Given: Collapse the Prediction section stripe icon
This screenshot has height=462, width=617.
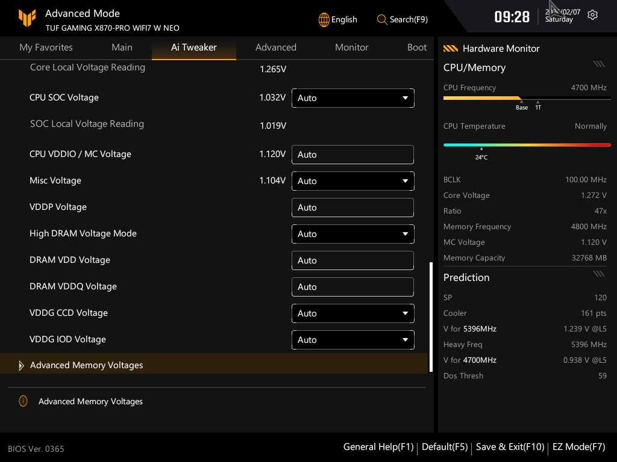Looking at the screenshot, I should (598, 274).
